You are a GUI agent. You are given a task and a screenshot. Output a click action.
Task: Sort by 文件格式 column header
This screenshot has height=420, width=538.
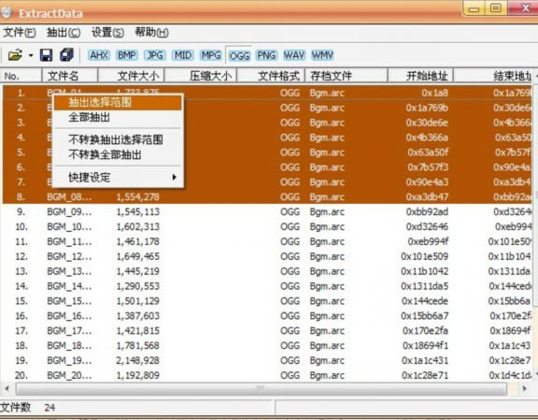coord(271,76)
